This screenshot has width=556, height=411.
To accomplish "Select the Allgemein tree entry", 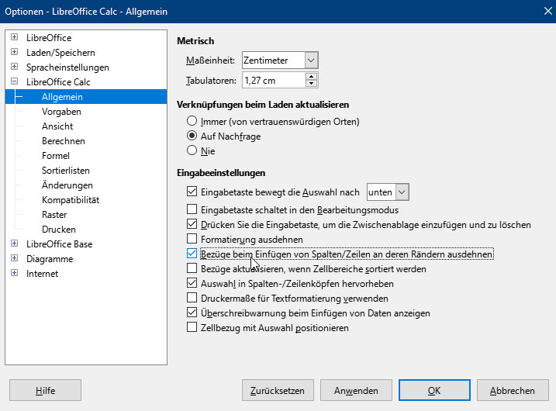I will [62, 97].
